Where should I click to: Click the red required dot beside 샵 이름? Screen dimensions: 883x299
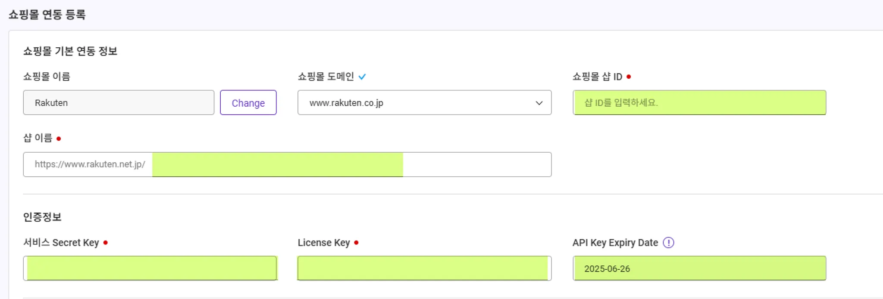coord(59,139)
